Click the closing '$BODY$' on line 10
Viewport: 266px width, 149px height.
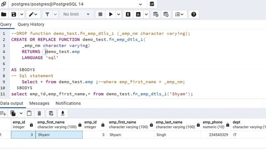(25, 88)
